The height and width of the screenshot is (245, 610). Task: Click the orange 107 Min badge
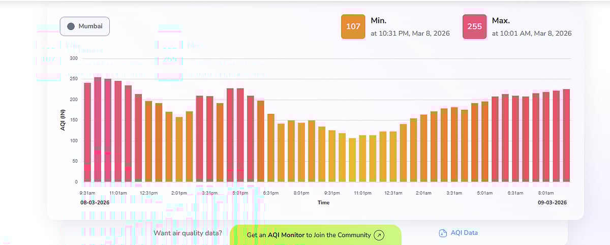(353, 26)
